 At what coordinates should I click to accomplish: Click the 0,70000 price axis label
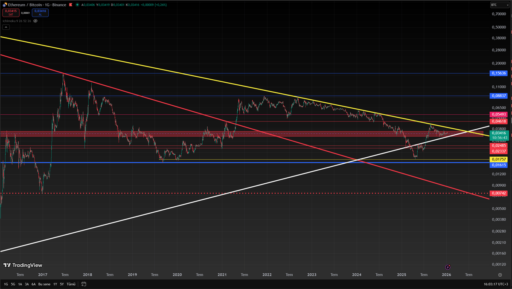498,14
